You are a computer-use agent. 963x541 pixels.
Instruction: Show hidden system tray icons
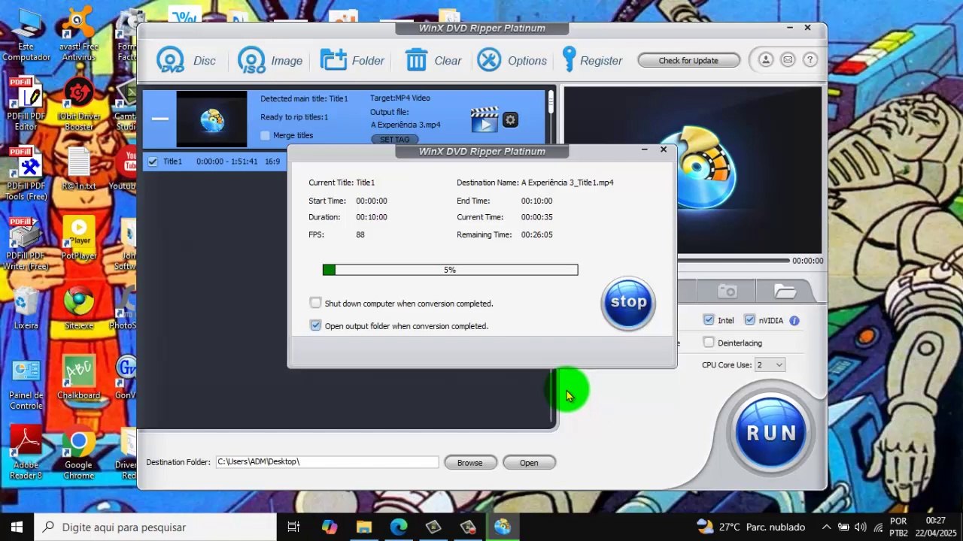pyautogui.click(x=826, y=527)
